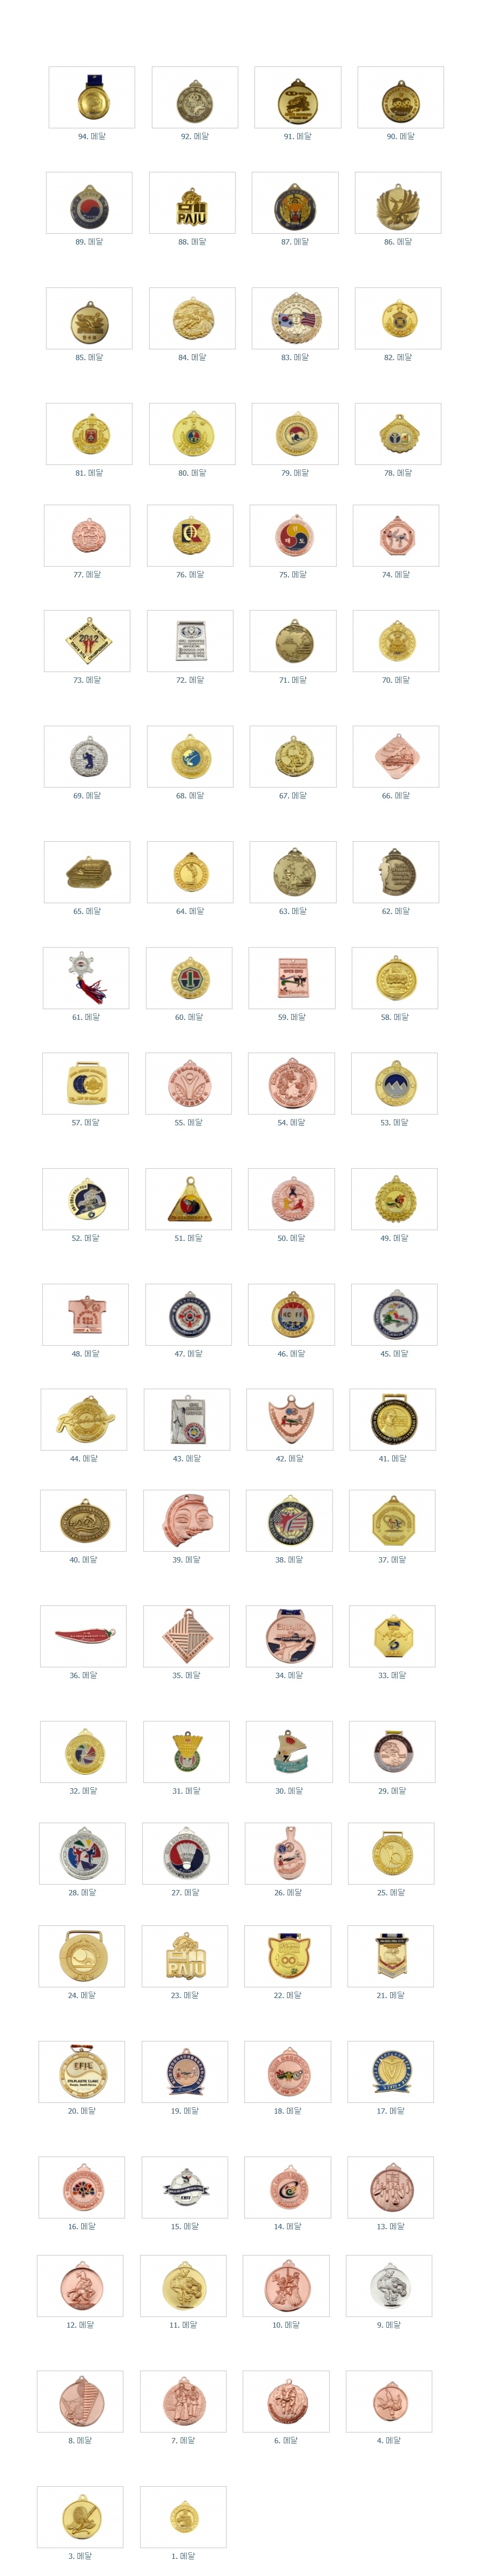Click the triangular medal 51 thumbnail
Image resolution: width=481 pixels, height=2576 pixels.
[188, 1199]
